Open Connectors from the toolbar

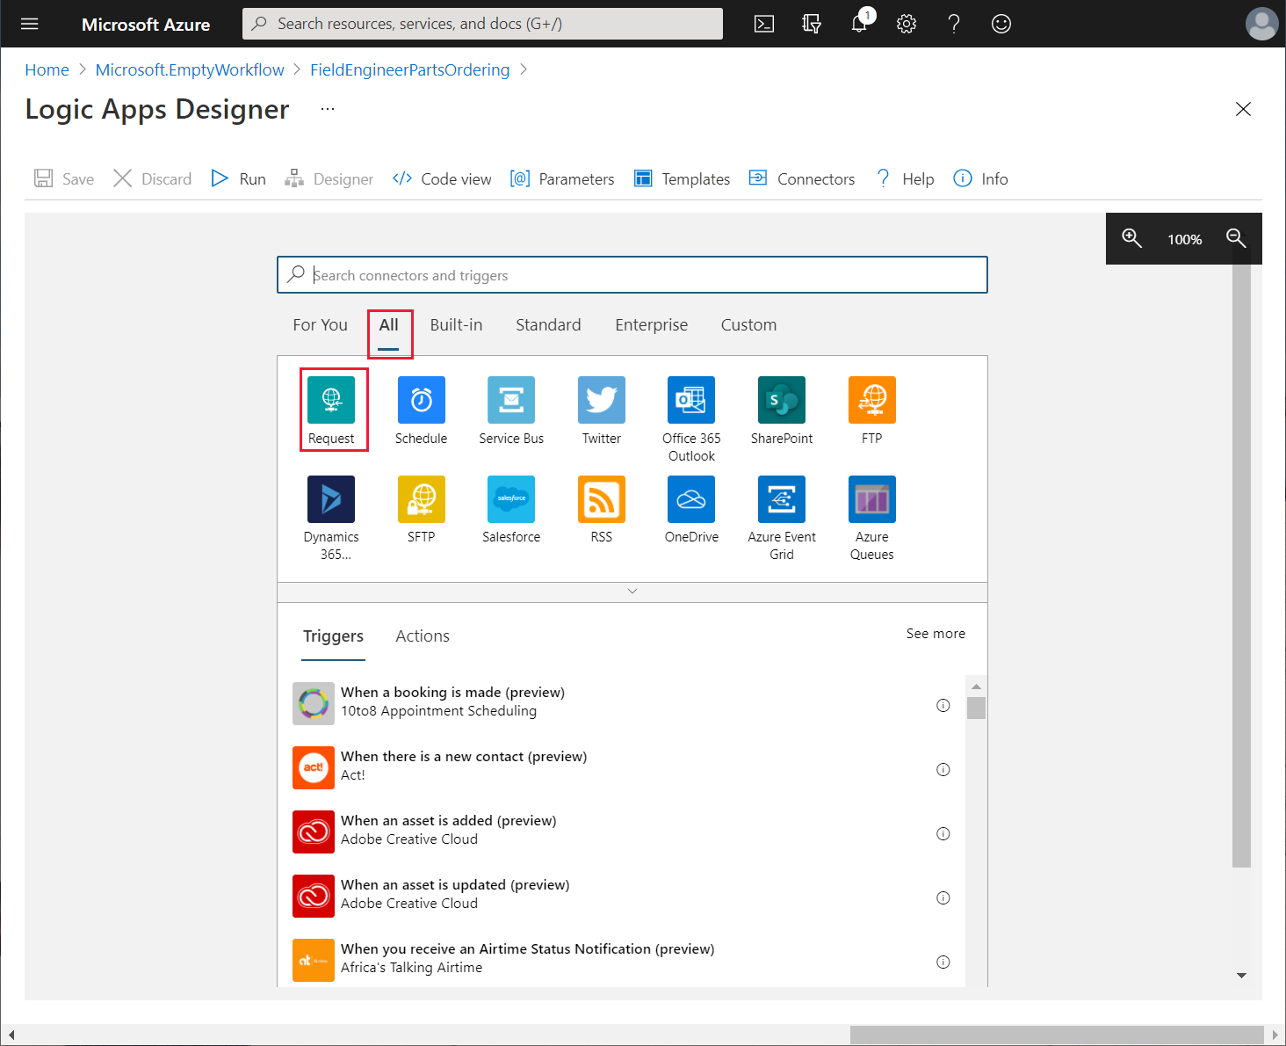(x=802, y=178)
